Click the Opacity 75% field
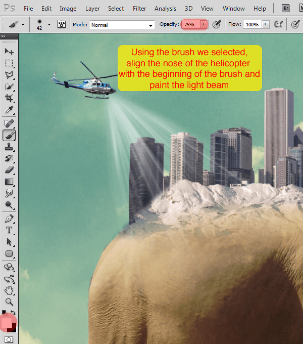 (x=191, y=24)
